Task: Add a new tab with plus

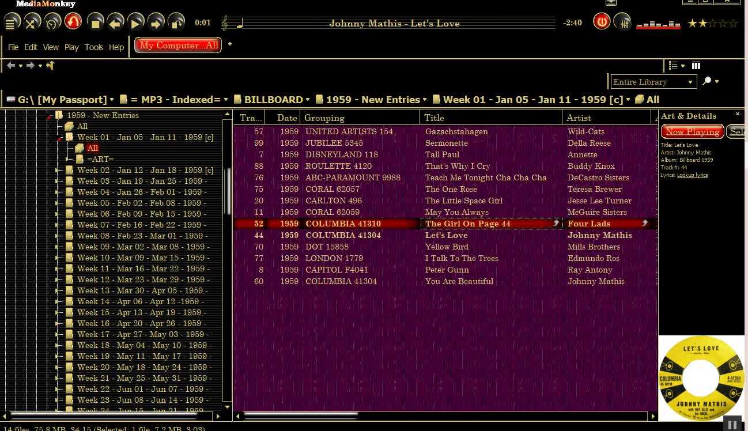Action: (229, 44)
